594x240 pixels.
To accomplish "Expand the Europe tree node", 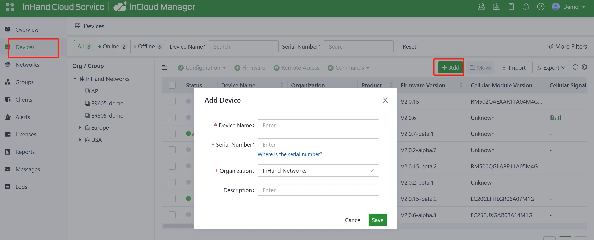I will [80, 128].
